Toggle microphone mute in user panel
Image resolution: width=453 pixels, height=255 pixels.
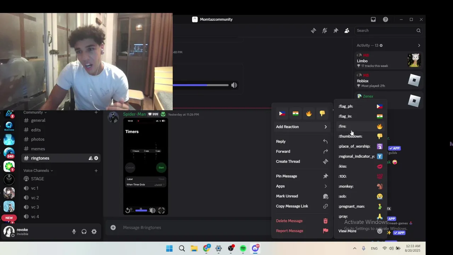coord(74,232)
